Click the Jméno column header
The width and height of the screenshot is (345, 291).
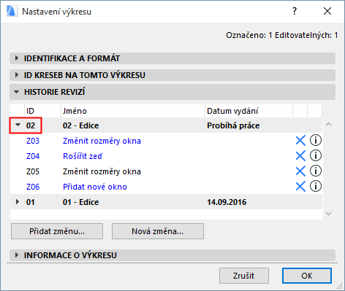133,111
